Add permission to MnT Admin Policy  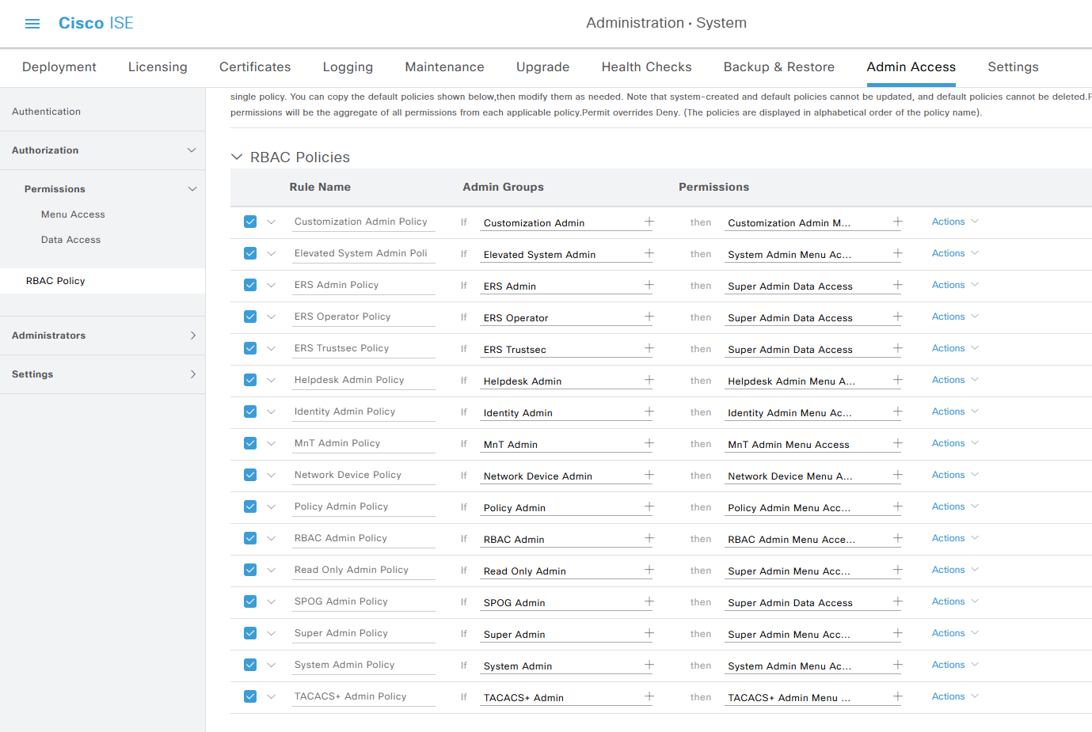pos(898,443)
